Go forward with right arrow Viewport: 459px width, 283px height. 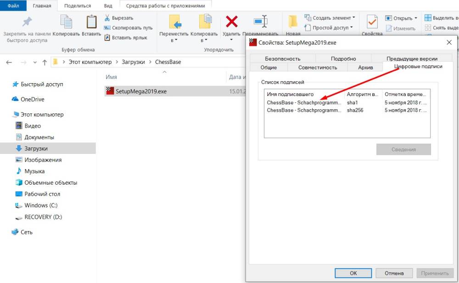pos(23,62)
